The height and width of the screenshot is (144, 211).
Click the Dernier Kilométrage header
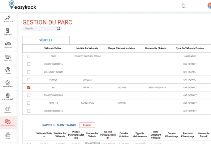click(x=172, y=135)
